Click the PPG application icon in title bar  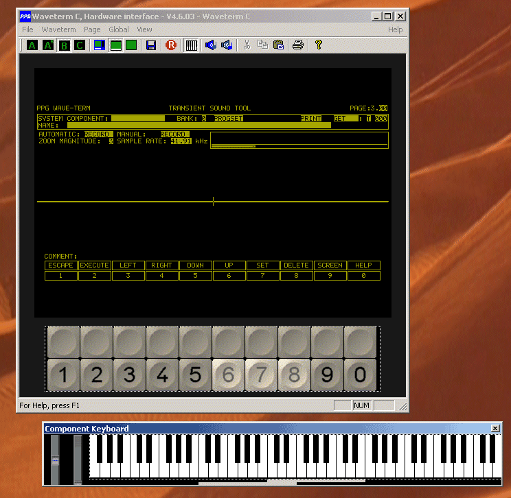coord(25,16)
